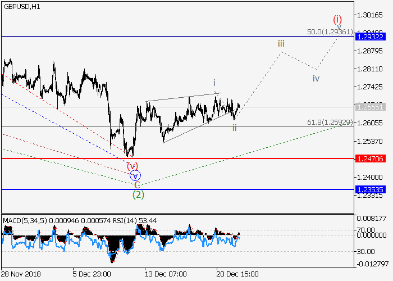Click the 5 Dec 23:00 time label
The width and height of the screenshot is (393, 281).
coord(92,274)
